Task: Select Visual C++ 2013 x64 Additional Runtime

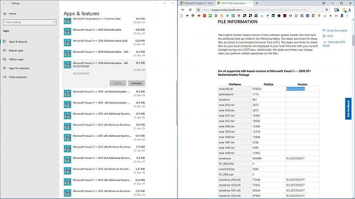Action: (104, 159)
